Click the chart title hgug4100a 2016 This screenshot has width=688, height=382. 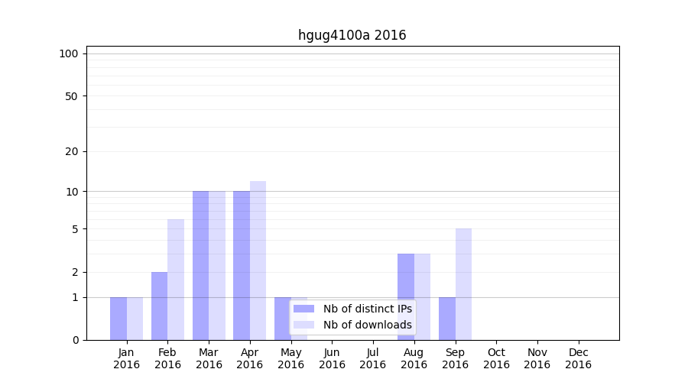pyautogui.click(x=352, y=35)
